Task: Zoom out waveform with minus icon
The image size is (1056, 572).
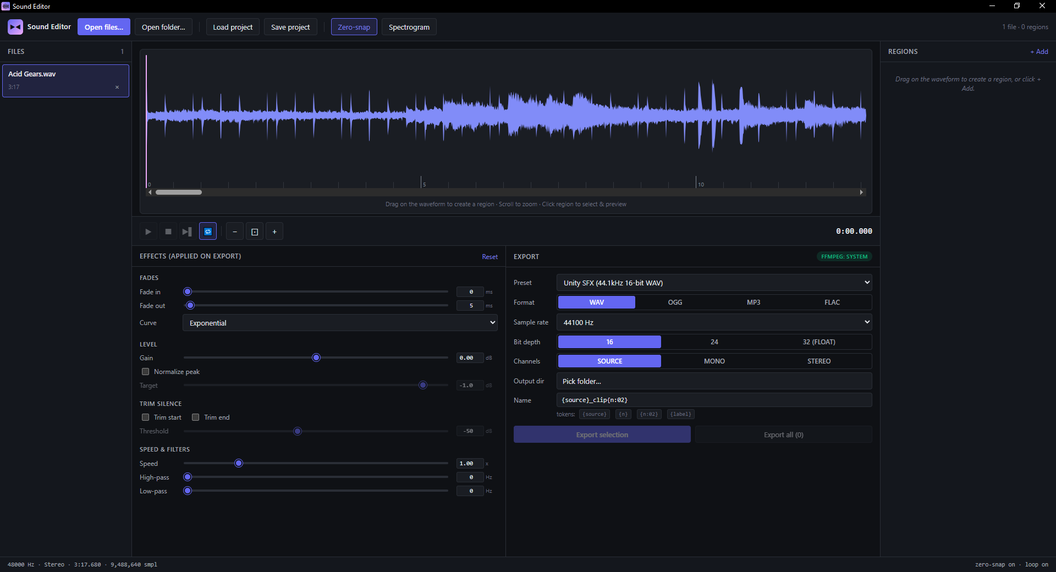Action: [x=235, y=232]
